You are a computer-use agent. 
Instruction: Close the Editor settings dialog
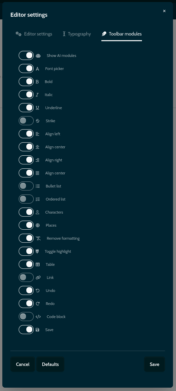164,11
